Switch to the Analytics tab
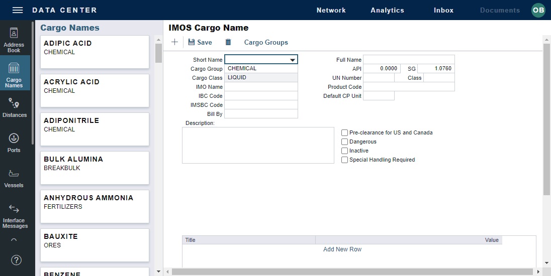551x276 pixels. [x=387, y=10]
